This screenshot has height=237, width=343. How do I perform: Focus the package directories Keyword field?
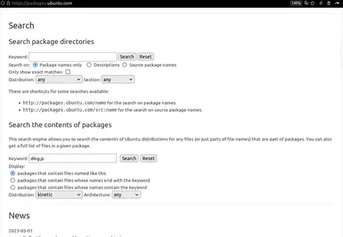tap(72, 57)
